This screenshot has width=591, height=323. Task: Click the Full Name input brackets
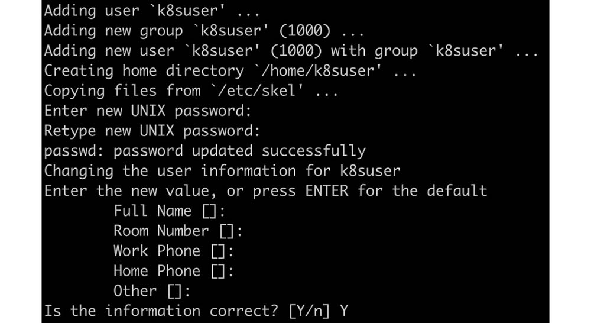pos(210,211)
